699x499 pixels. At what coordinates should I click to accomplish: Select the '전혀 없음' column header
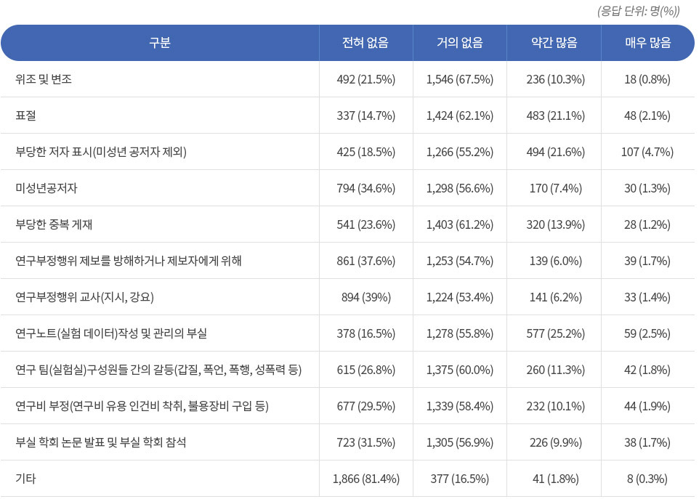tap(365, 43)
